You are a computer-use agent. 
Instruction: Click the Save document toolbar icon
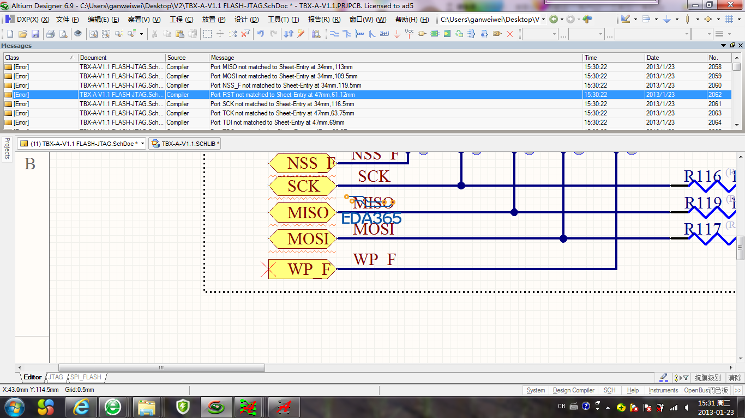[x=35, y=34]
